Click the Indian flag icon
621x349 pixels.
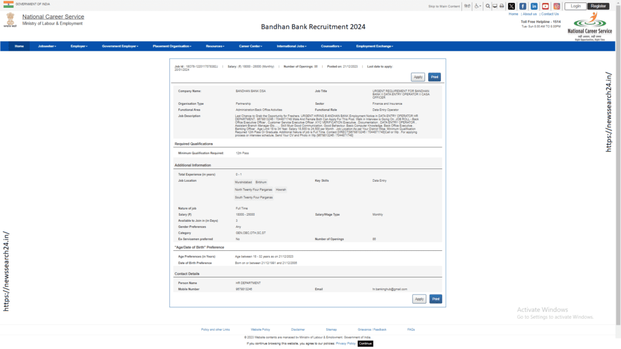(x=8, y=4)
